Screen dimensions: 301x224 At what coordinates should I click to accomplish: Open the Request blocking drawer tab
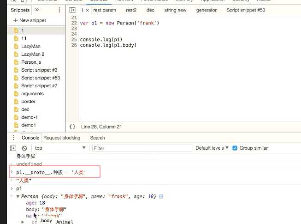62,138
